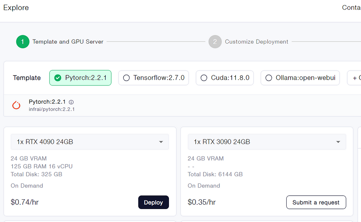The image size is (361, 222).
Task: Click the Pytorch logo icon
Action: point(16,105)
